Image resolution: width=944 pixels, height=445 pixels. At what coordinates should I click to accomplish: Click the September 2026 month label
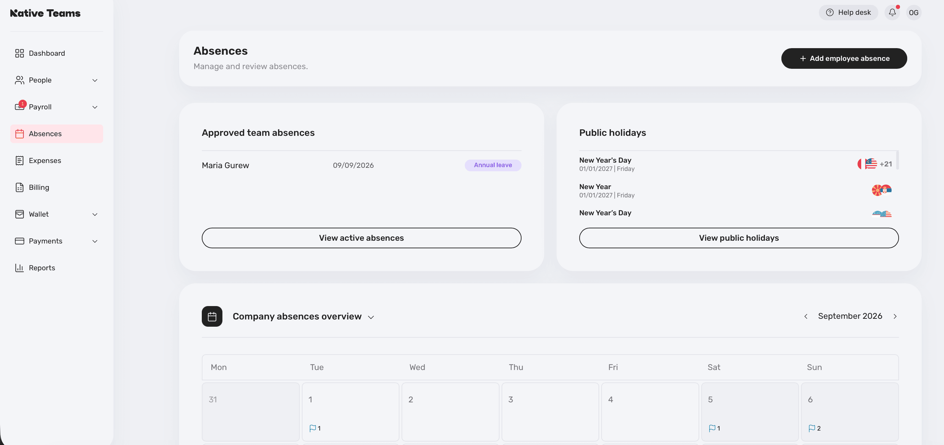[850, 316]
